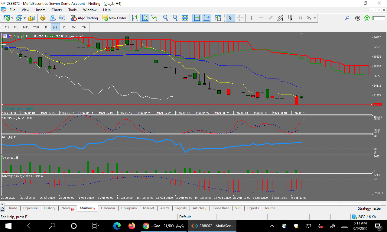Open the History tab
387x232 pixels.
[x=50, y=208]
